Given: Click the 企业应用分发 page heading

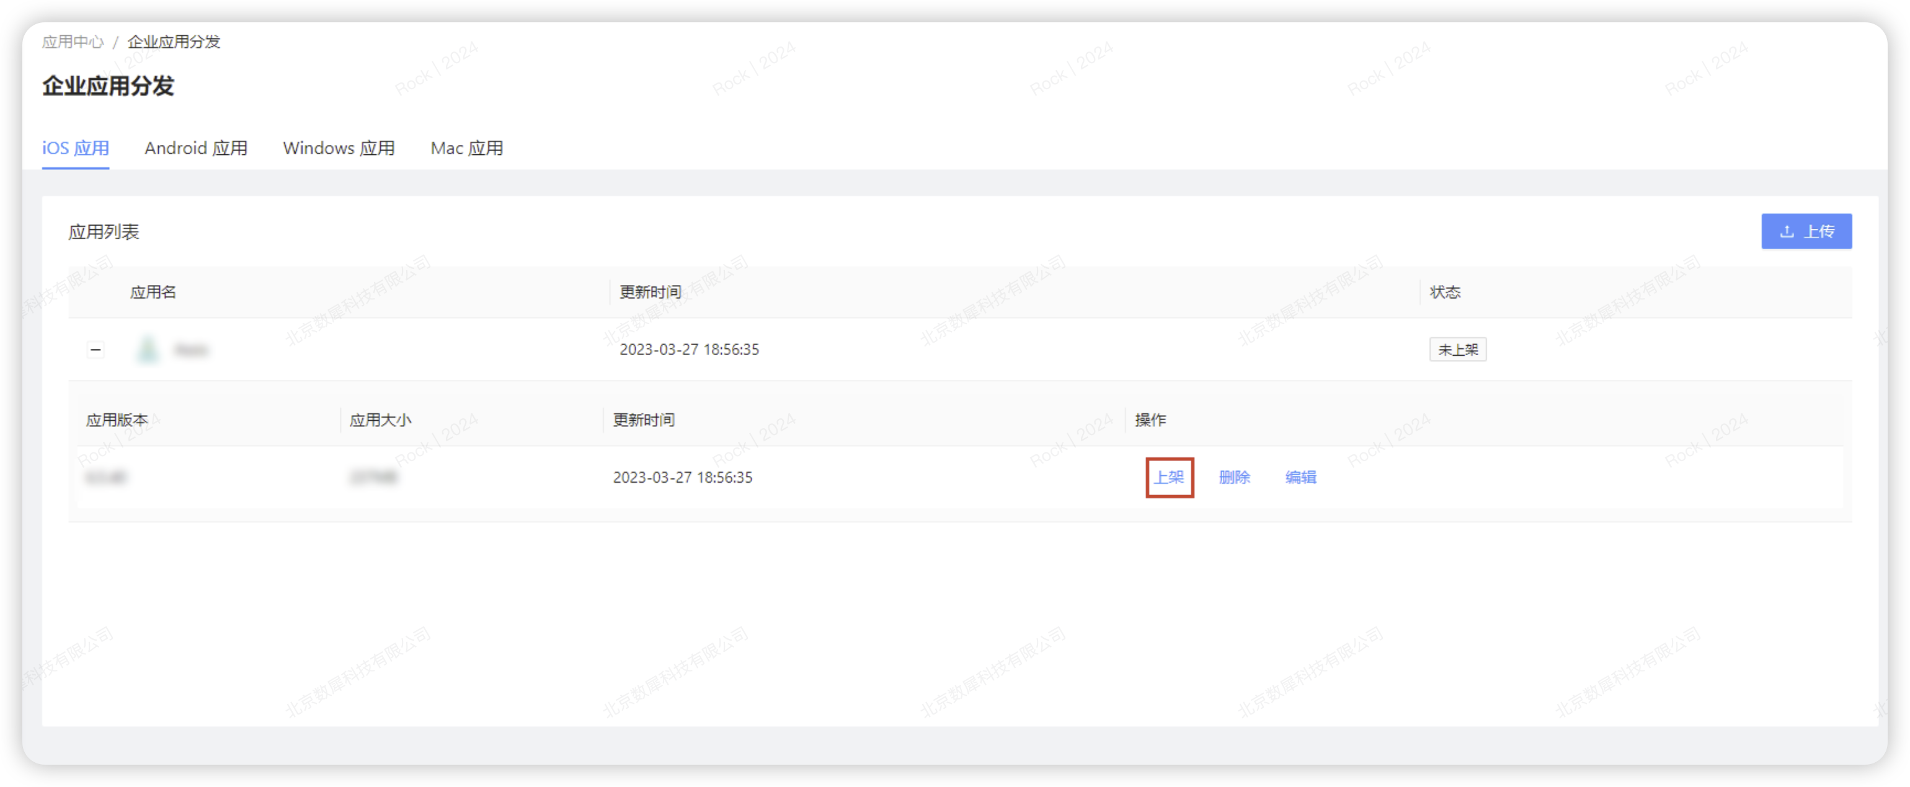Looking at the screenshot, I should [x=109, y=86].
